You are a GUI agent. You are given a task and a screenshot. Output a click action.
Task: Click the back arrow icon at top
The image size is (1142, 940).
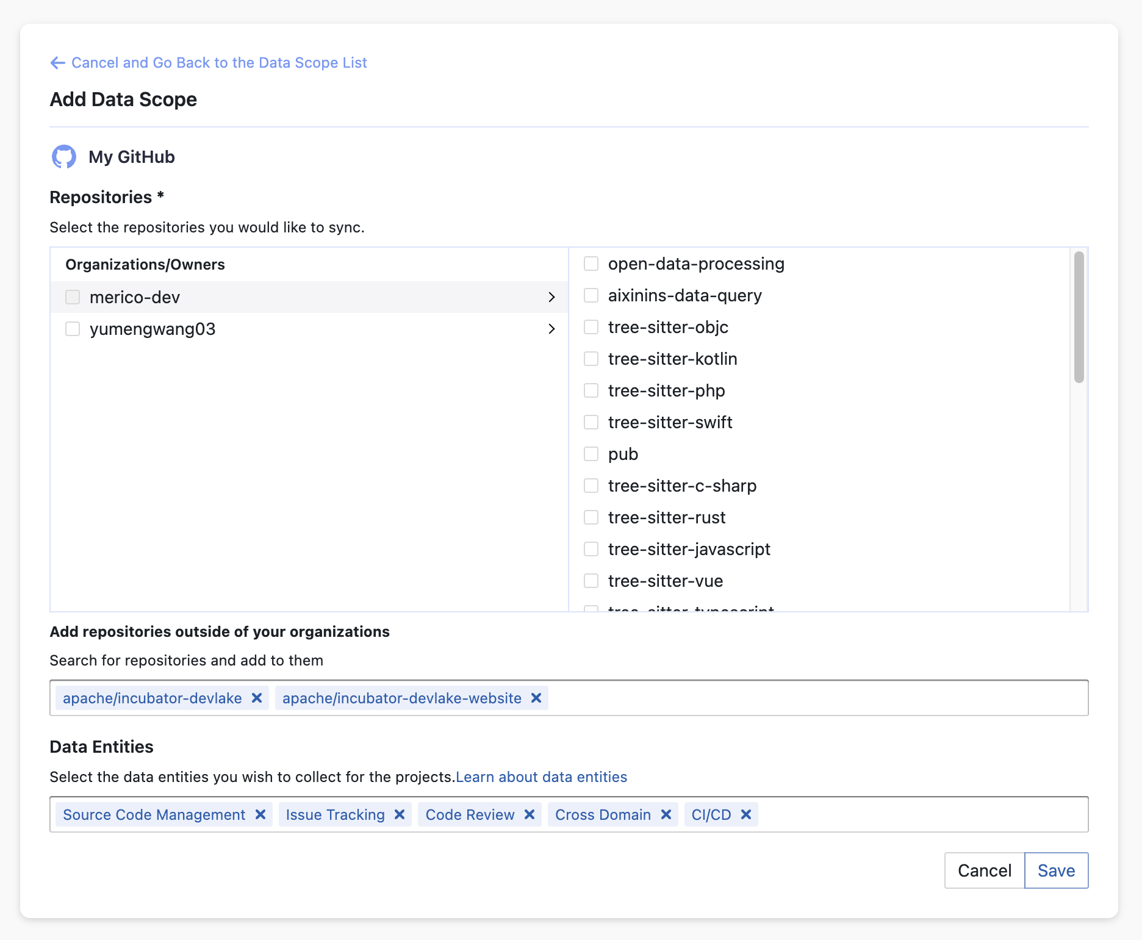57,63
